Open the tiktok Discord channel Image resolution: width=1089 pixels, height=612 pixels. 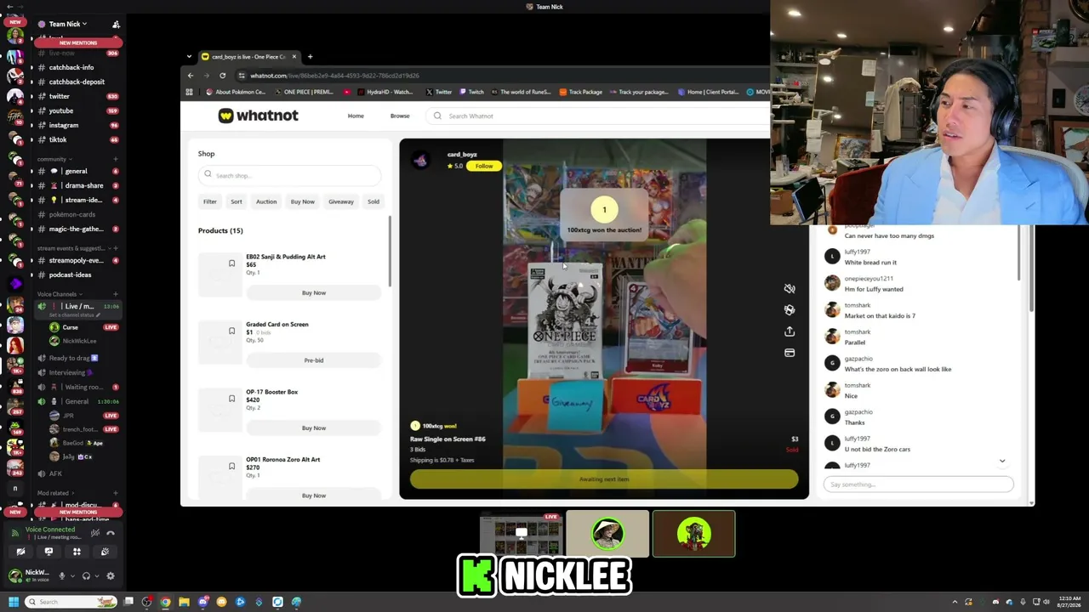tap(58, 139)
